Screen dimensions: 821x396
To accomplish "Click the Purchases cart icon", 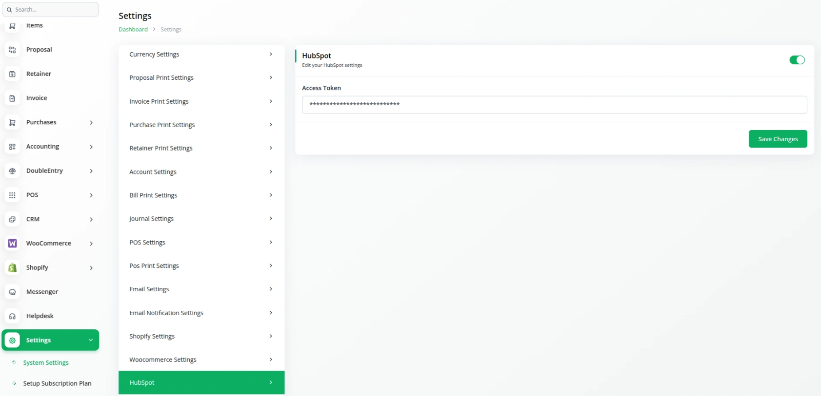I will (12, 122).
